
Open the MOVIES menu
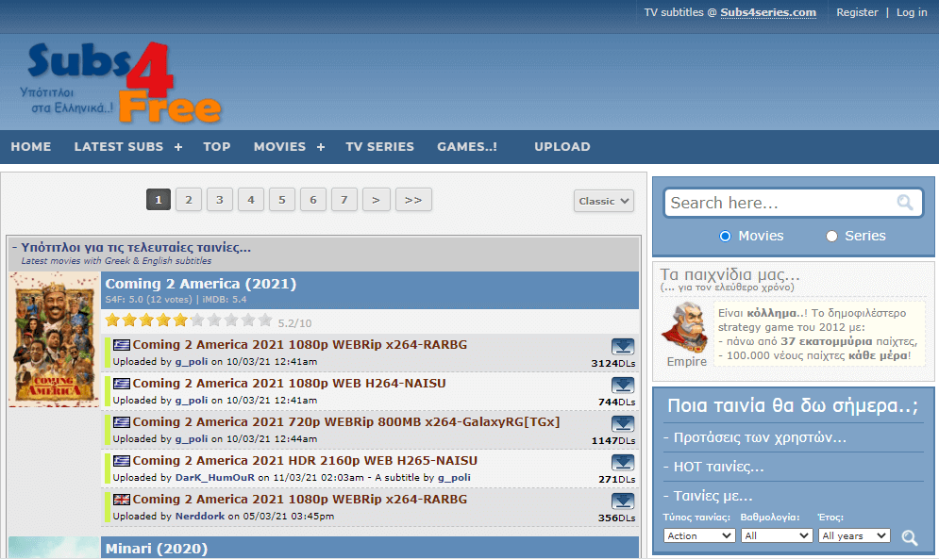coord(279,147)
